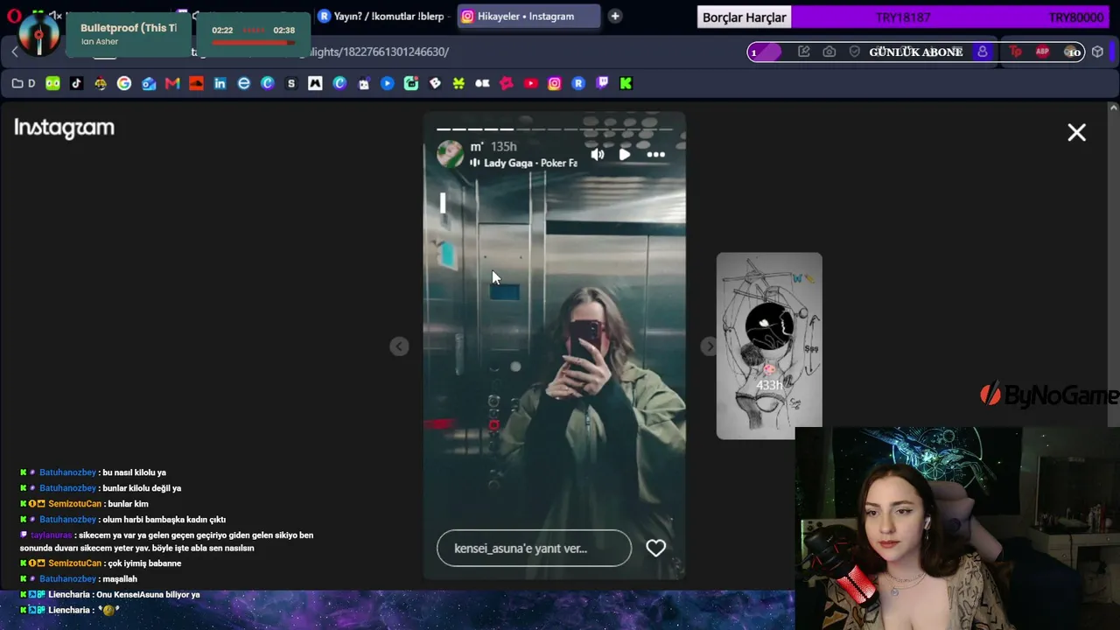
Task: Go to previous story
Action: click(x=399, y=346)
